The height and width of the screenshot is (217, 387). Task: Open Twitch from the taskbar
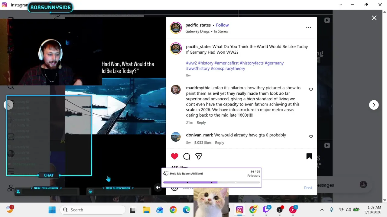[x=266, y=210]
